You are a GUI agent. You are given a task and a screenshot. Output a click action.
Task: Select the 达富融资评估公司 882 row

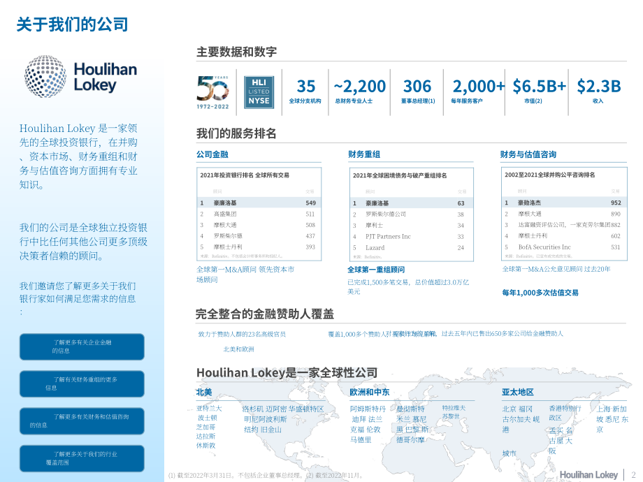point(564,225)
